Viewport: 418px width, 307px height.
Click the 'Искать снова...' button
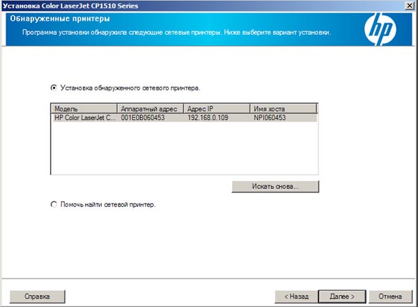coord(275,187)
